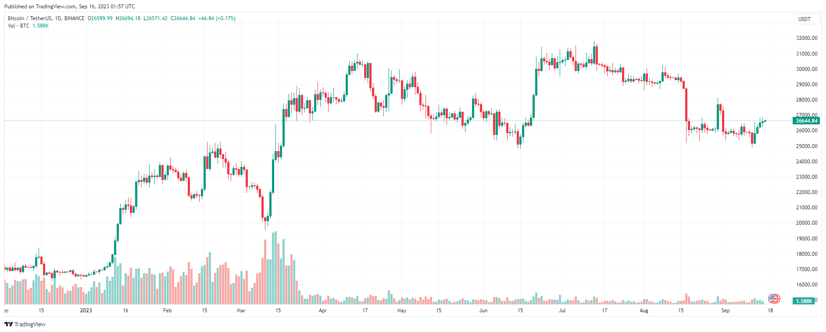Click the Sep label on time axis
The width and height of the screenshot is (826, 332).
(x=726, y=311)
